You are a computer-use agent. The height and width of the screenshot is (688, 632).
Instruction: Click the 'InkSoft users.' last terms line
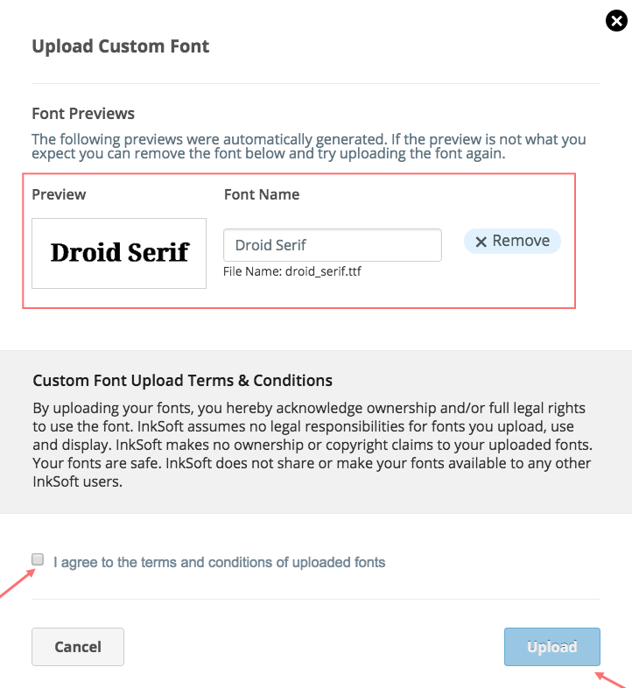(x=77, y=481)
